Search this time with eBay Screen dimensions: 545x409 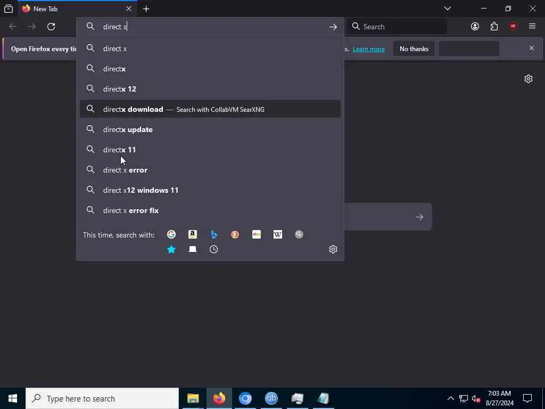pyautogui.click(x=257, y=234)
